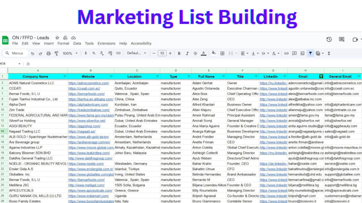Click the formula bar
362x203 pixels.
tap(196, 64)
